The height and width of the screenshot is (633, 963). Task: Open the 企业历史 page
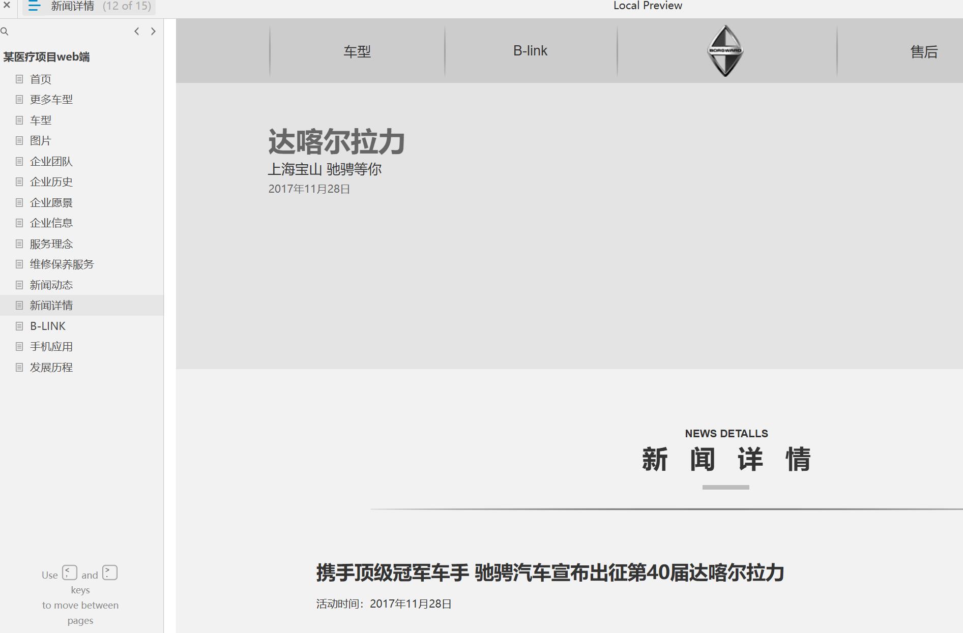coord(51,182)
